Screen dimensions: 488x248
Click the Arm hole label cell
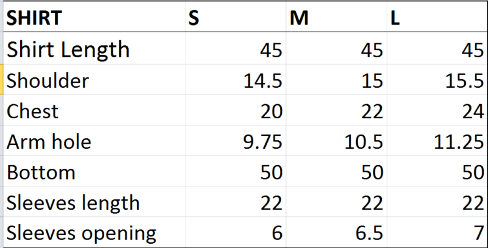pos(94,141)
